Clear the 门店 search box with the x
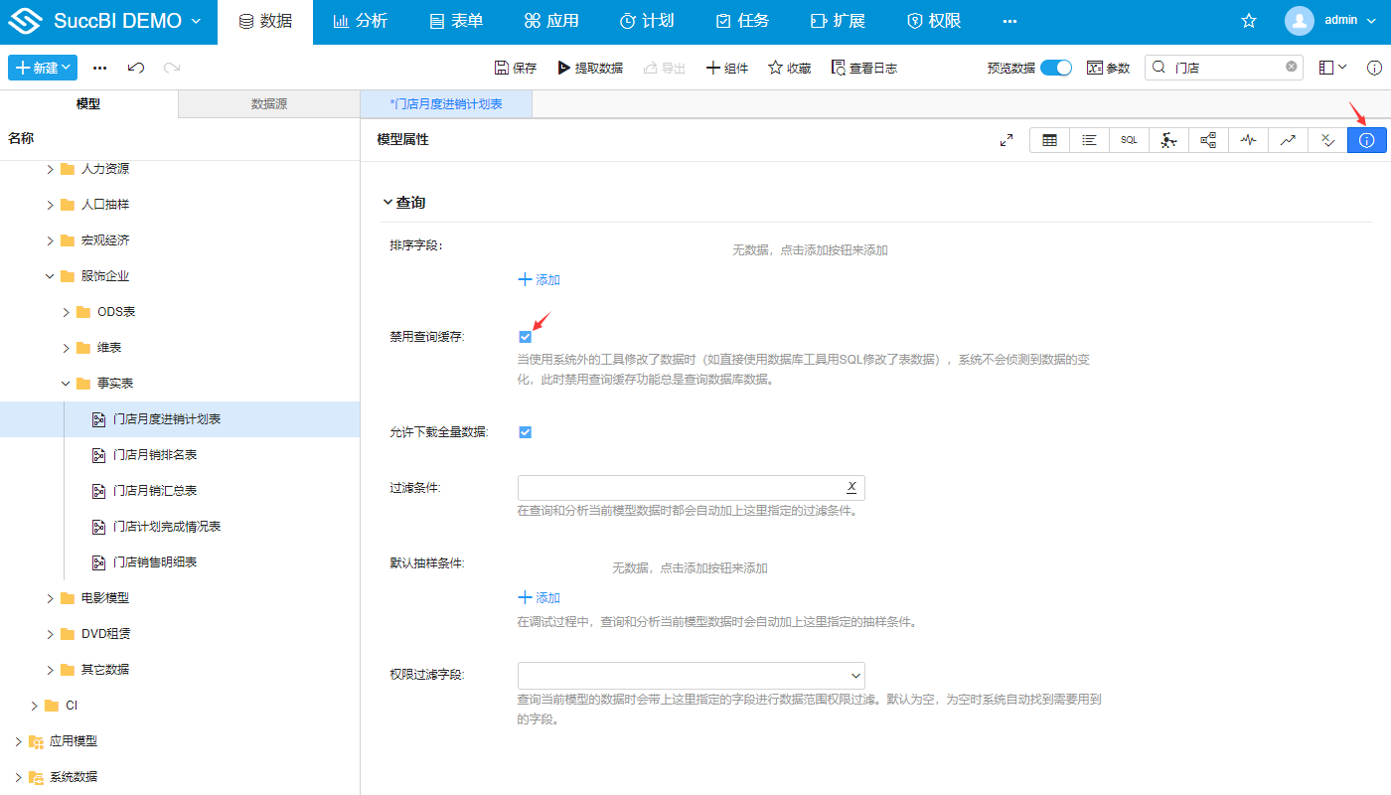The width and height of the screenshot is (1391, 795). (x=1291, y=67)
